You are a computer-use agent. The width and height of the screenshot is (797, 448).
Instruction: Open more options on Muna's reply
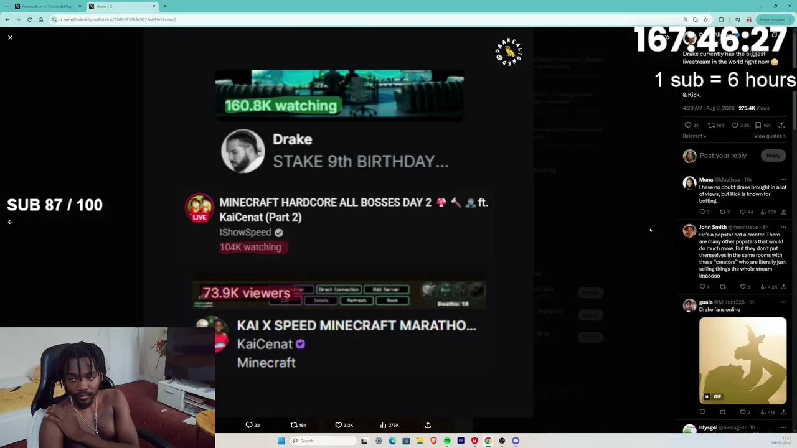(783, 180)
